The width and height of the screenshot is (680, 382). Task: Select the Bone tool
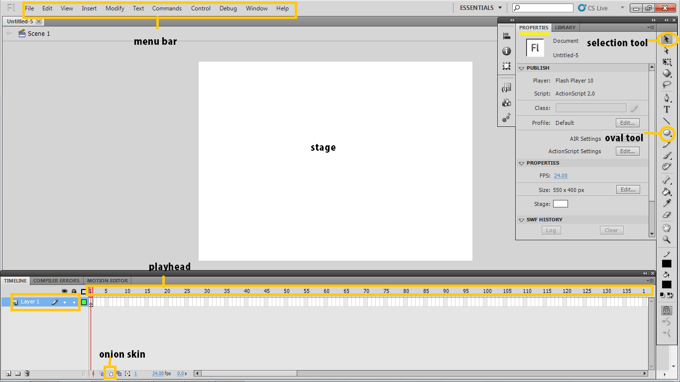tap(667, 180)
